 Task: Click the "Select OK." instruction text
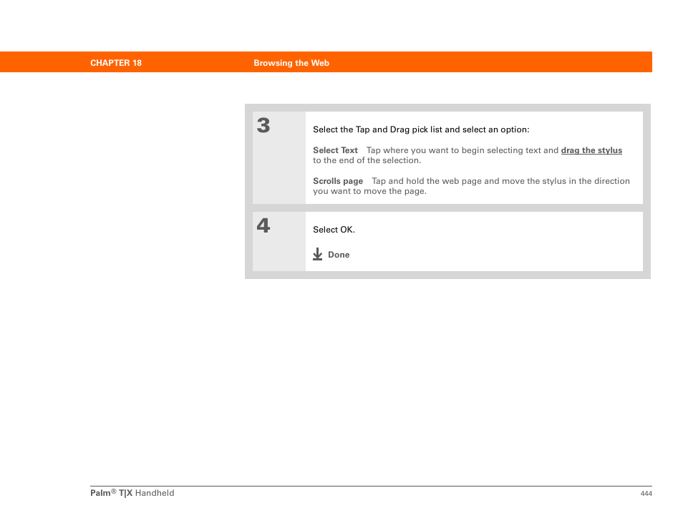pyautogui.click(x=334, y=230)
